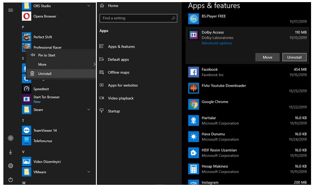
Task: Click the Dolby Access app icon
Action: 194,35
